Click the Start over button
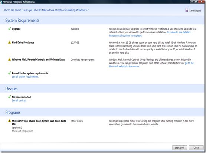Image resolution: width=206 pixels, height=153 pixels. (180, 147)
